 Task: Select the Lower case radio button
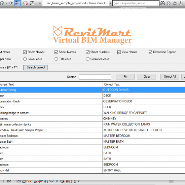(25, 59)
